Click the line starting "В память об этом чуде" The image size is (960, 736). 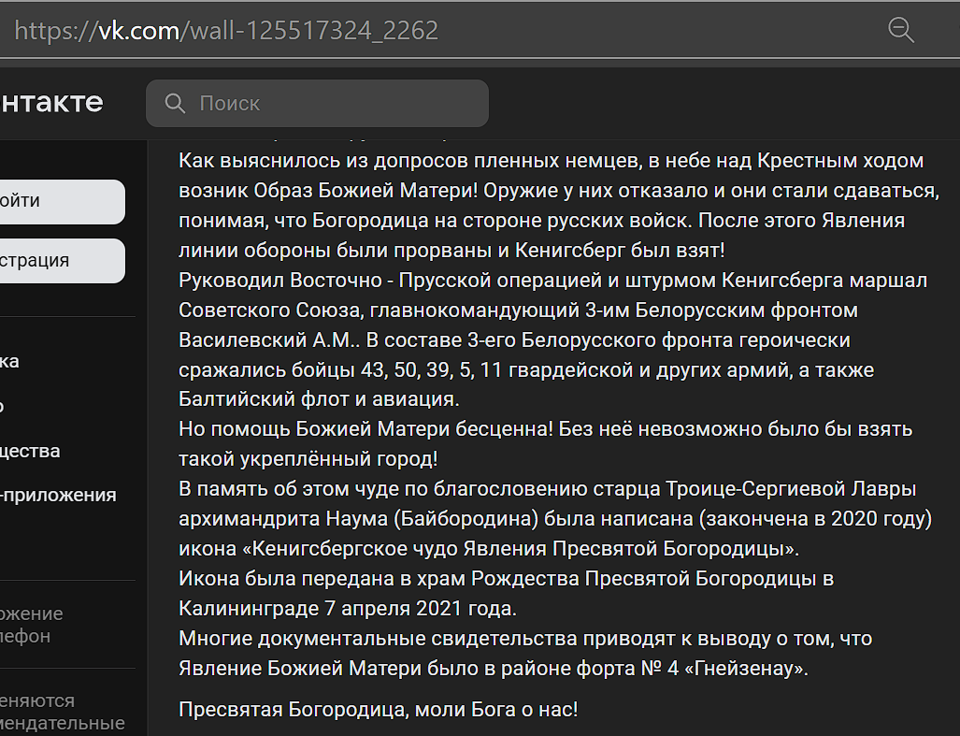547,489
